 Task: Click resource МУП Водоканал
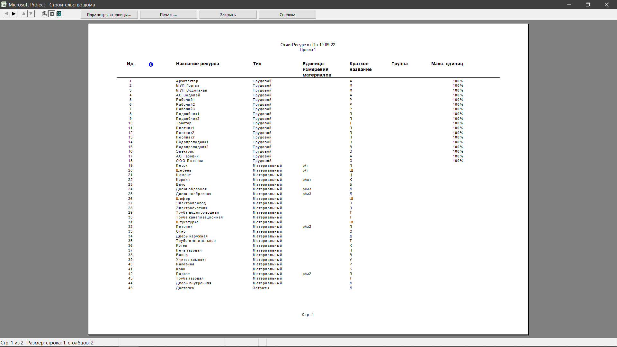(x=192, y=91)
